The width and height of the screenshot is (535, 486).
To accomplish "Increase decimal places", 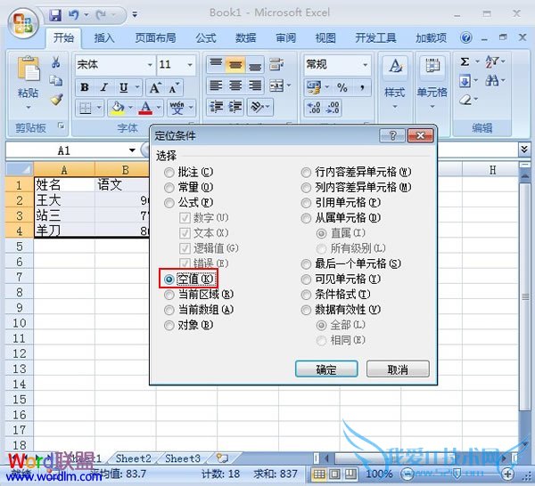I will [314, 108].
